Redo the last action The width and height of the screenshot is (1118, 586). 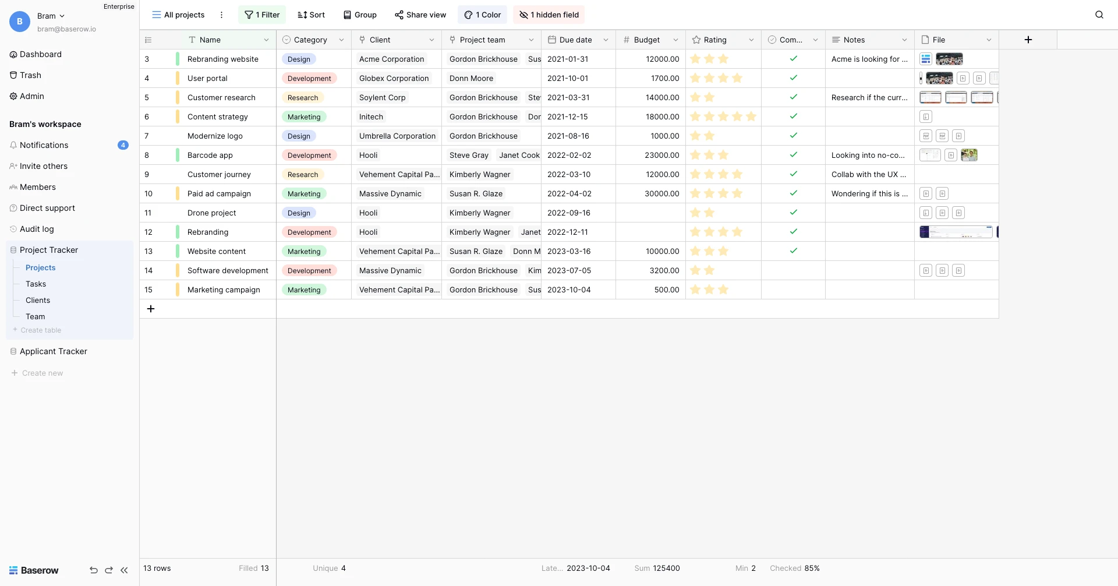click(109, 570)
